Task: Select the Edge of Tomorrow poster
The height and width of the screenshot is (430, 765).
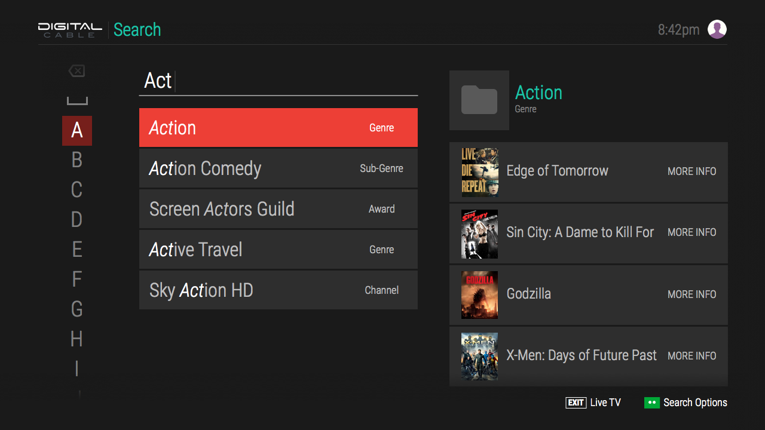Action: click(479, 172)
